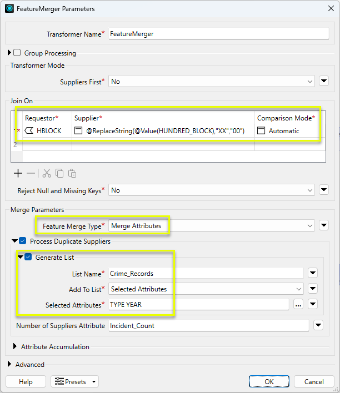
Task: Click the paste rows icon
Action: click(72, 173)
